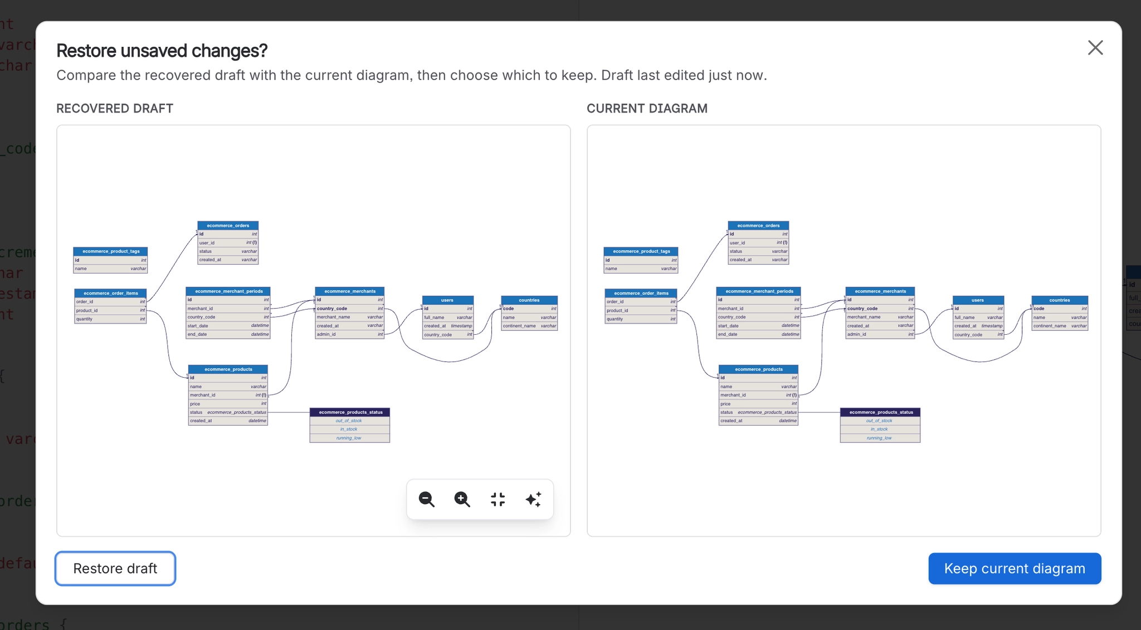This screenshot has height=630, width=1141.
Task: Select ecommerce_merchants table in recovered draft
Action: pyautogui.click(x=350, y=313)
